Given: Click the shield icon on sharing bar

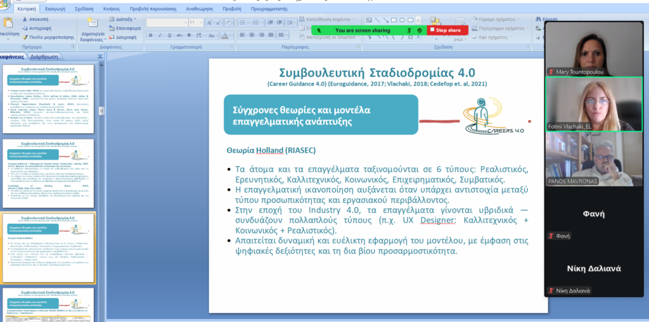Looking at the screenshot, I should point(420,30).
